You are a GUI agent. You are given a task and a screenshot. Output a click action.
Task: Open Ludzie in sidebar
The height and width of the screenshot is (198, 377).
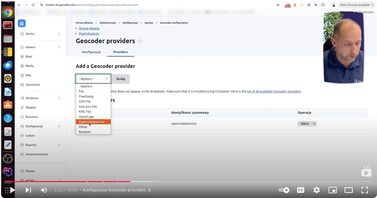pyautogui.click(x=30, y=135)
